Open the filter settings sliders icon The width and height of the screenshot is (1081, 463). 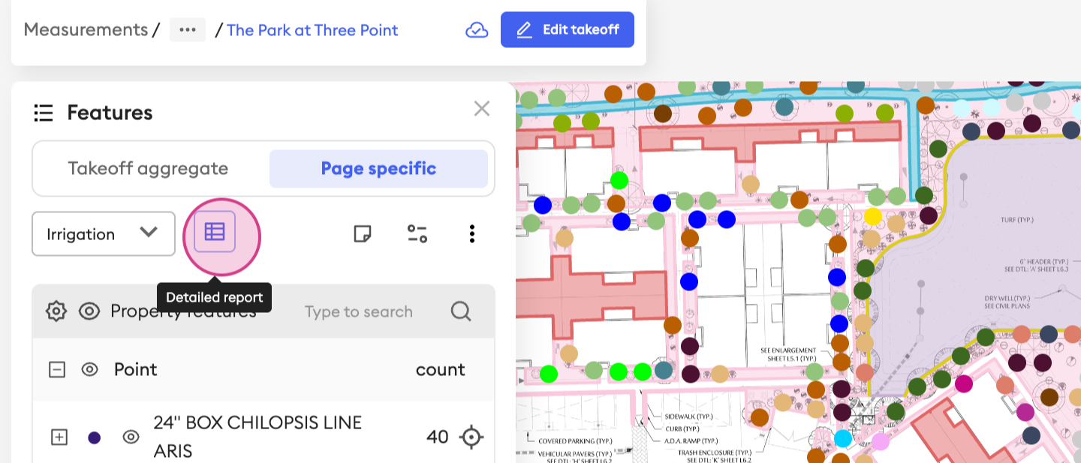pos(417,233)
